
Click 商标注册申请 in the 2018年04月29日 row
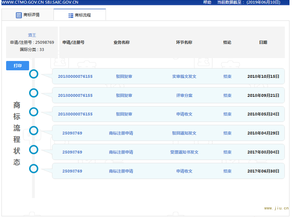point(121,133)
